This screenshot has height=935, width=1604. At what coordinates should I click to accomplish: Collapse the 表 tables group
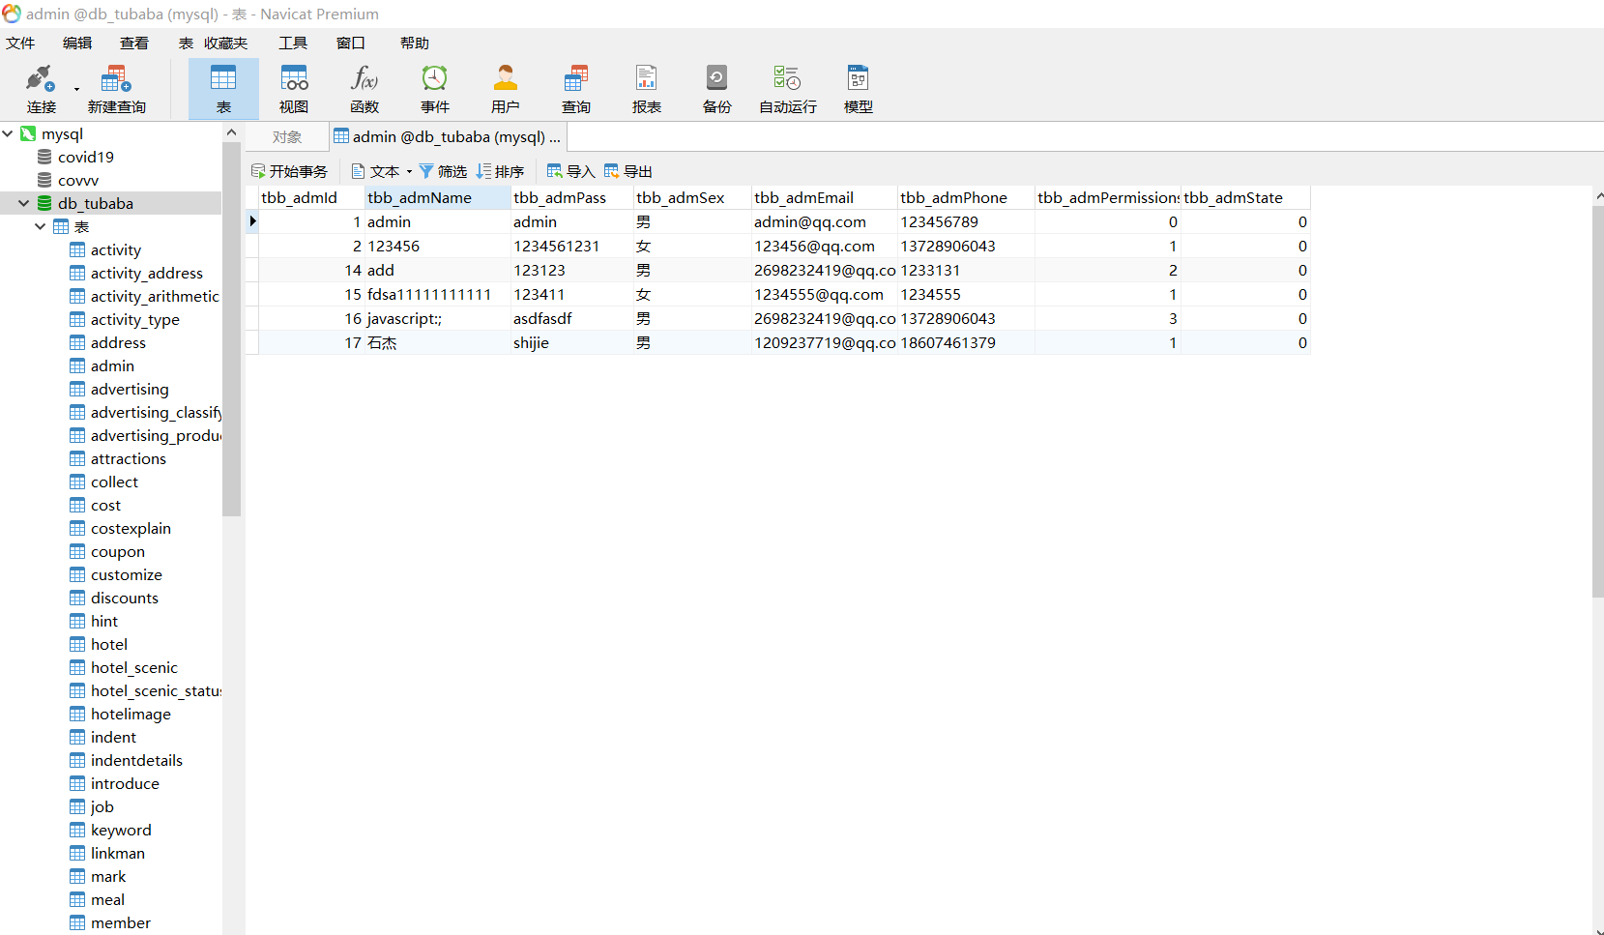pyautogui.click(x=41, y=226)
